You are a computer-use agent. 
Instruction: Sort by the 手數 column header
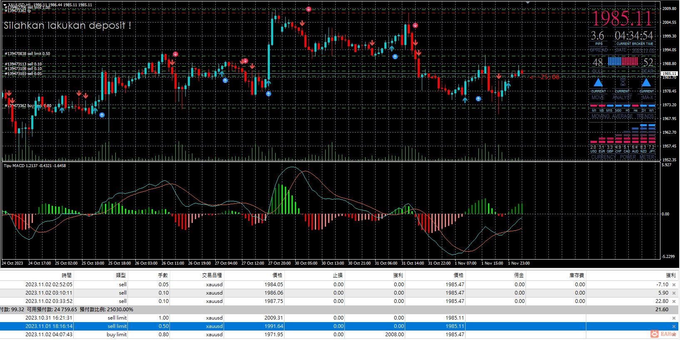click(163, 275)
